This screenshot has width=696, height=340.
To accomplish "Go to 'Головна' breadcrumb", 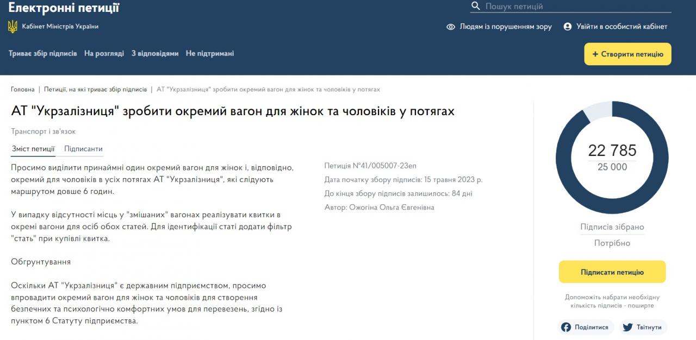I will coord(23,89).
